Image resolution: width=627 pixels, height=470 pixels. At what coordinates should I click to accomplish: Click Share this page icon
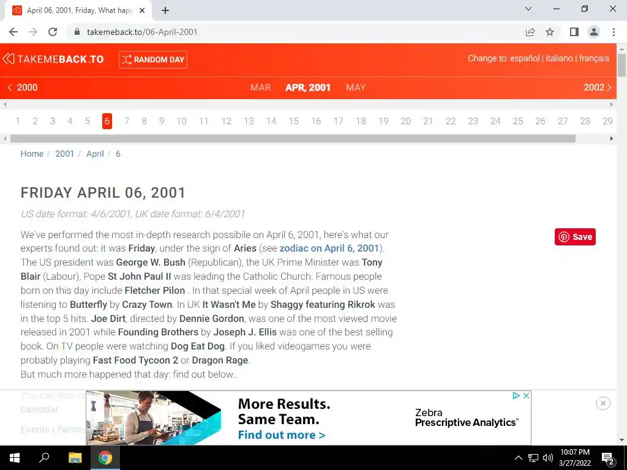(530, 32)
